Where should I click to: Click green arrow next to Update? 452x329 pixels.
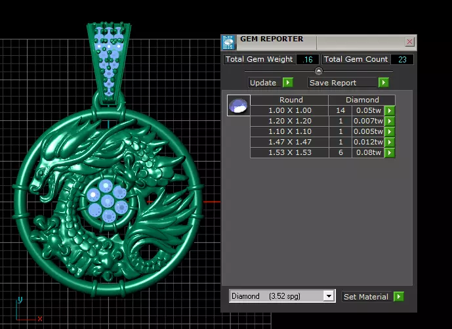point(288,83)
